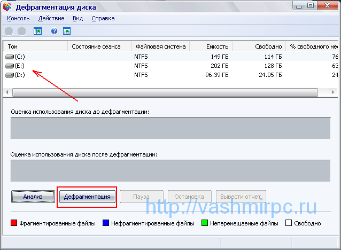Minimize the Дефрагментация диска window
This screenshot has height=250, width=341.
coord(299,6)
